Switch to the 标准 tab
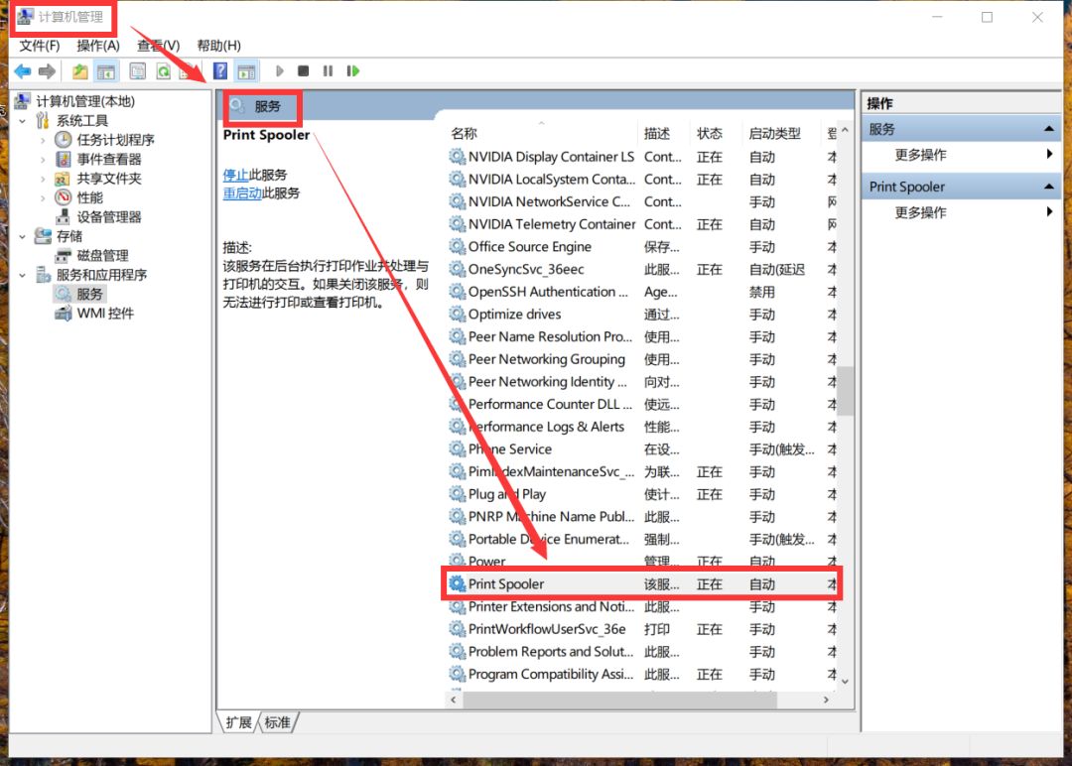Image resolution: width=1072 pixels, height=766 pixels. [278, 722]
